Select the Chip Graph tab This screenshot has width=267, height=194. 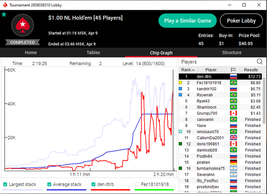[161, 53]
